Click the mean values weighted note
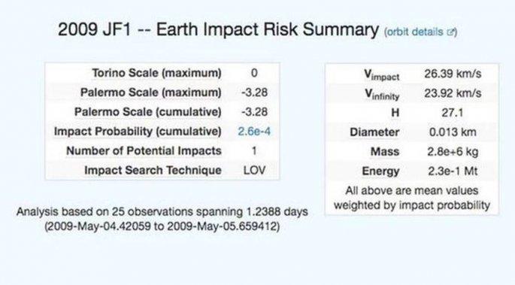 pyautogui.click(x=412, y=198)
